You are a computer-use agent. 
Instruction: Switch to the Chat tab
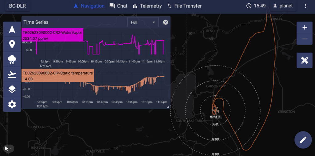118,6
